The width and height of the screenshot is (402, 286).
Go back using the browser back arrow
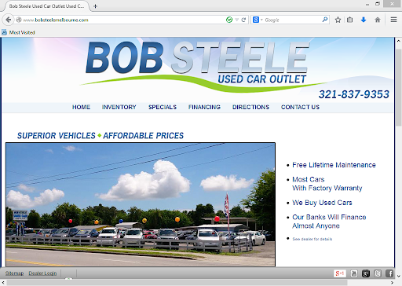tap(9, 20)
